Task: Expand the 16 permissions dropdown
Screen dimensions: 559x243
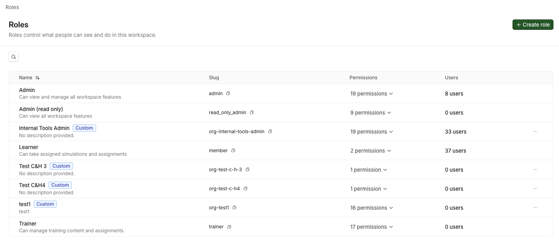Action: click(x=372, y=208)
